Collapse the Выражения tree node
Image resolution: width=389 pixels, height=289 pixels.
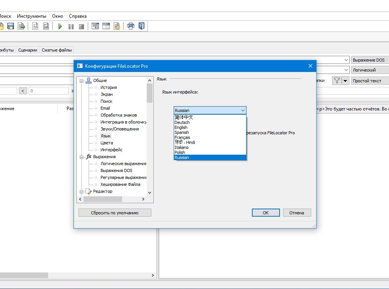(81, 157)
